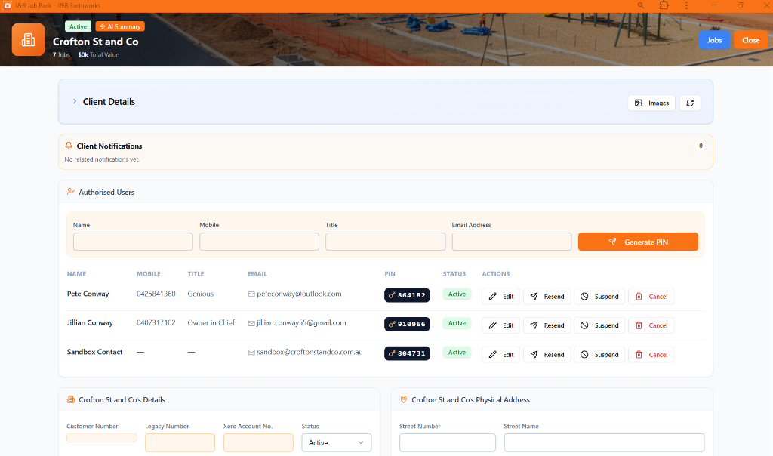Image resolution: width=773 pixels, height=456 pixels.
Task: Focus the Xero Account No. field
Action: pyautogui.click(x=258, y=442)
